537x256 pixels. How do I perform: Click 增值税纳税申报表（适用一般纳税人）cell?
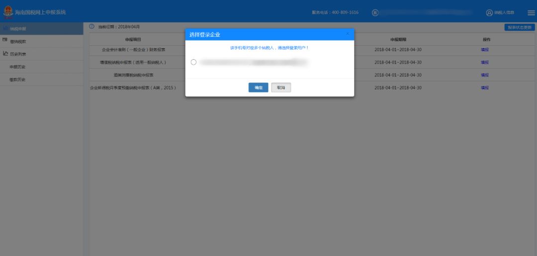pos(133,62)
